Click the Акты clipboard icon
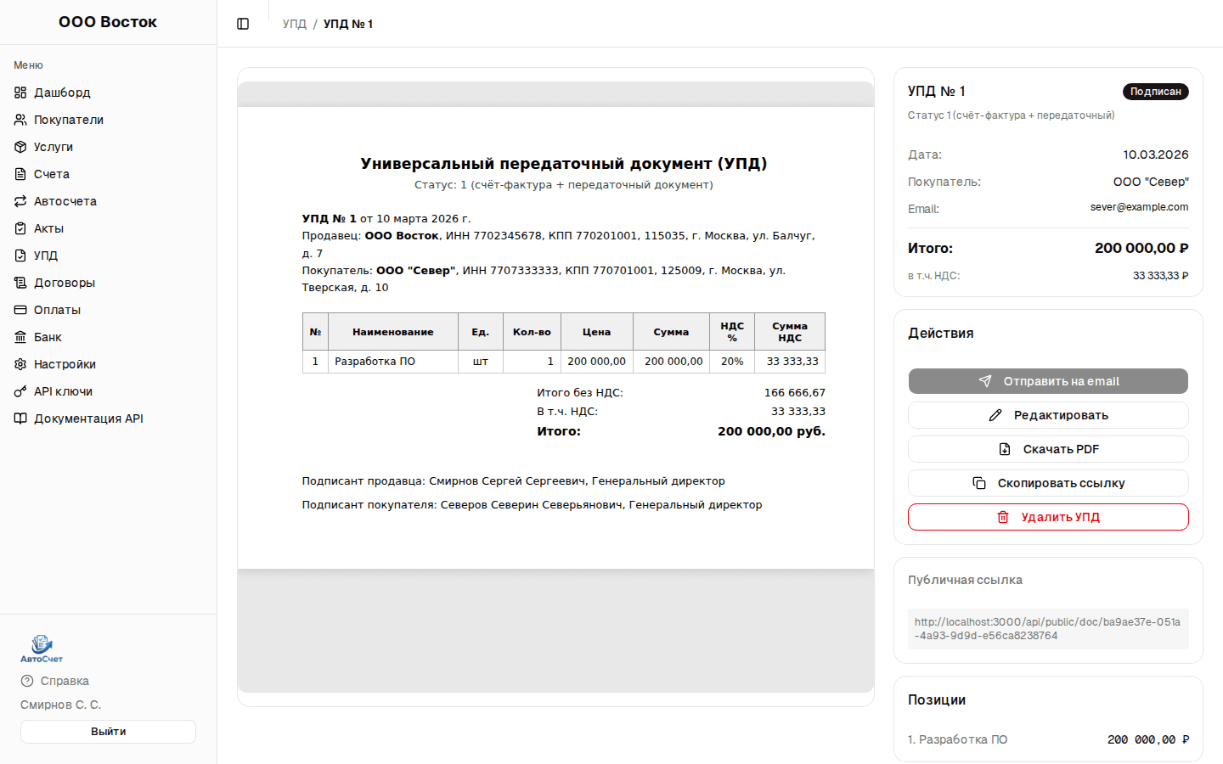This screenshot has height=764, width=1223. point(20,228)
